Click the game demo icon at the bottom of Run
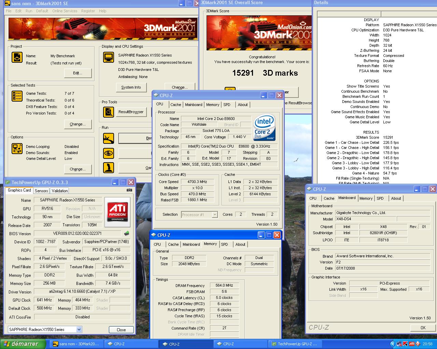This screenshot has height=349, width=437. (x=109, y=167)
